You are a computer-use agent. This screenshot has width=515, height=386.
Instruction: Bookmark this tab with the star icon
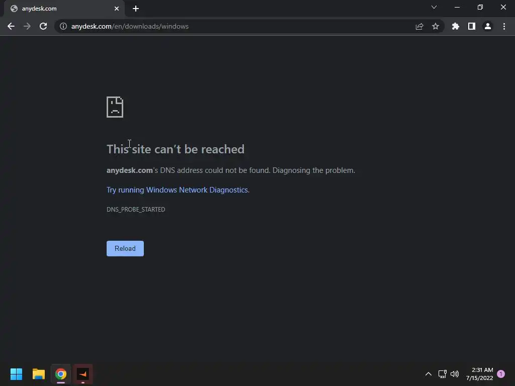(x=436, y=26)
